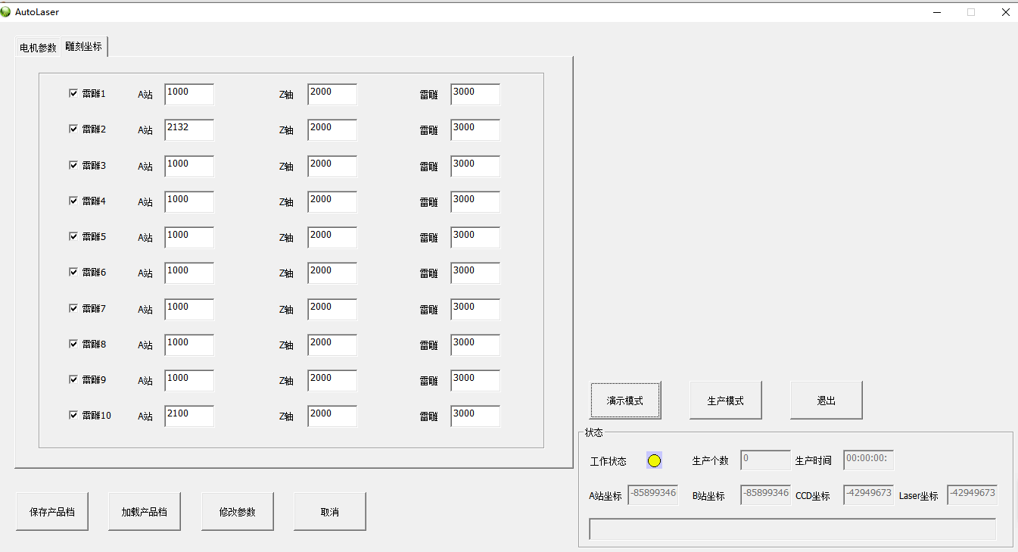Click the 加载产品档 button
1018x552 pixels.
pos(145,512)
